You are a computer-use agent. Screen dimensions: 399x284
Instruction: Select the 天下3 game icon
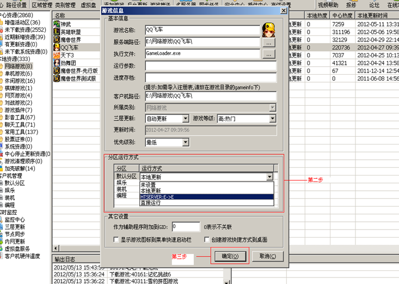[x=56, y=55]
